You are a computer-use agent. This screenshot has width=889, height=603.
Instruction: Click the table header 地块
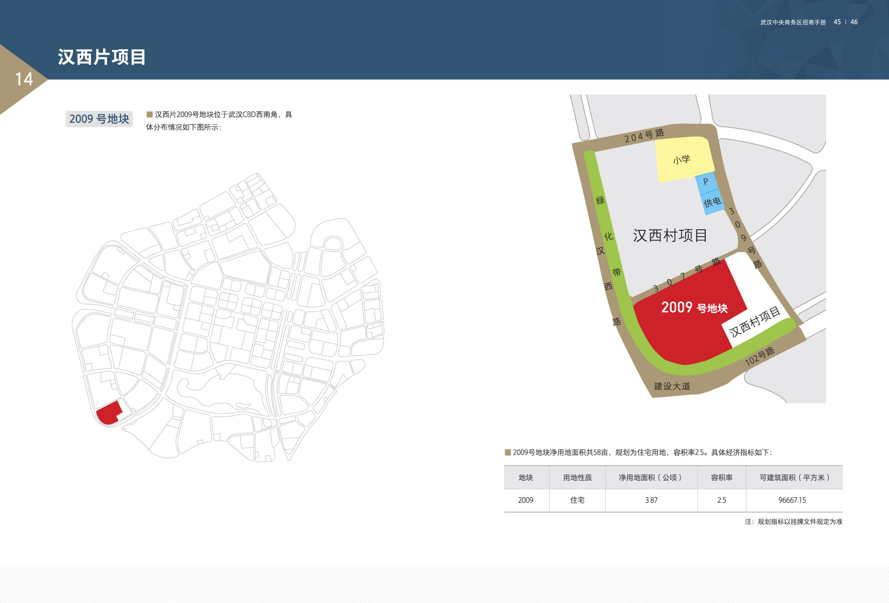(526, 478)
